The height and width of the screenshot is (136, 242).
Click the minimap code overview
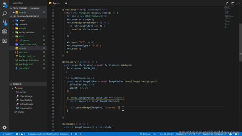pos(229,17)
